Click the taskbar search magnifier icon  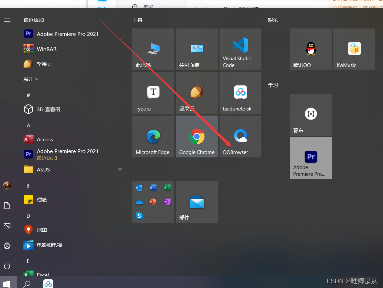(x=27, y=284)
